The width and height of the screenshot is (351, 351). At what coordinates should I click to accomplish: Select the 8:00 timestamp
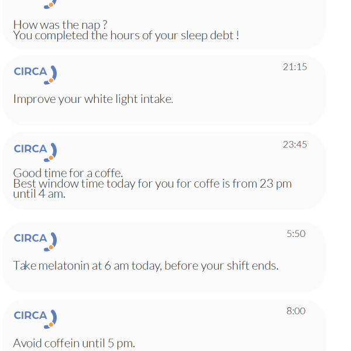click(x=296, y=311)
